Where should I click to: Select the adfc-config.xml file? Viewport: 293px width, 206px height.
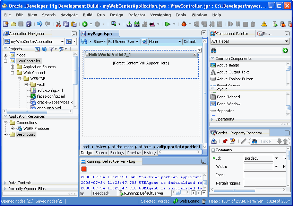(x=50, y=90)
